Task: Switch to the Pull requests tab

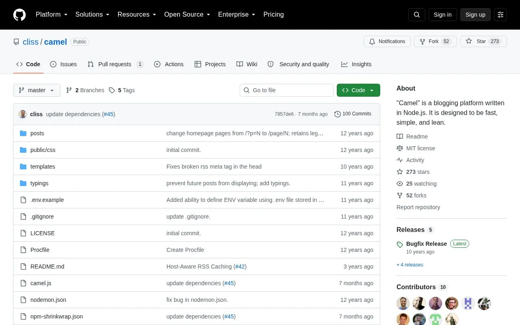Action: 115,64
